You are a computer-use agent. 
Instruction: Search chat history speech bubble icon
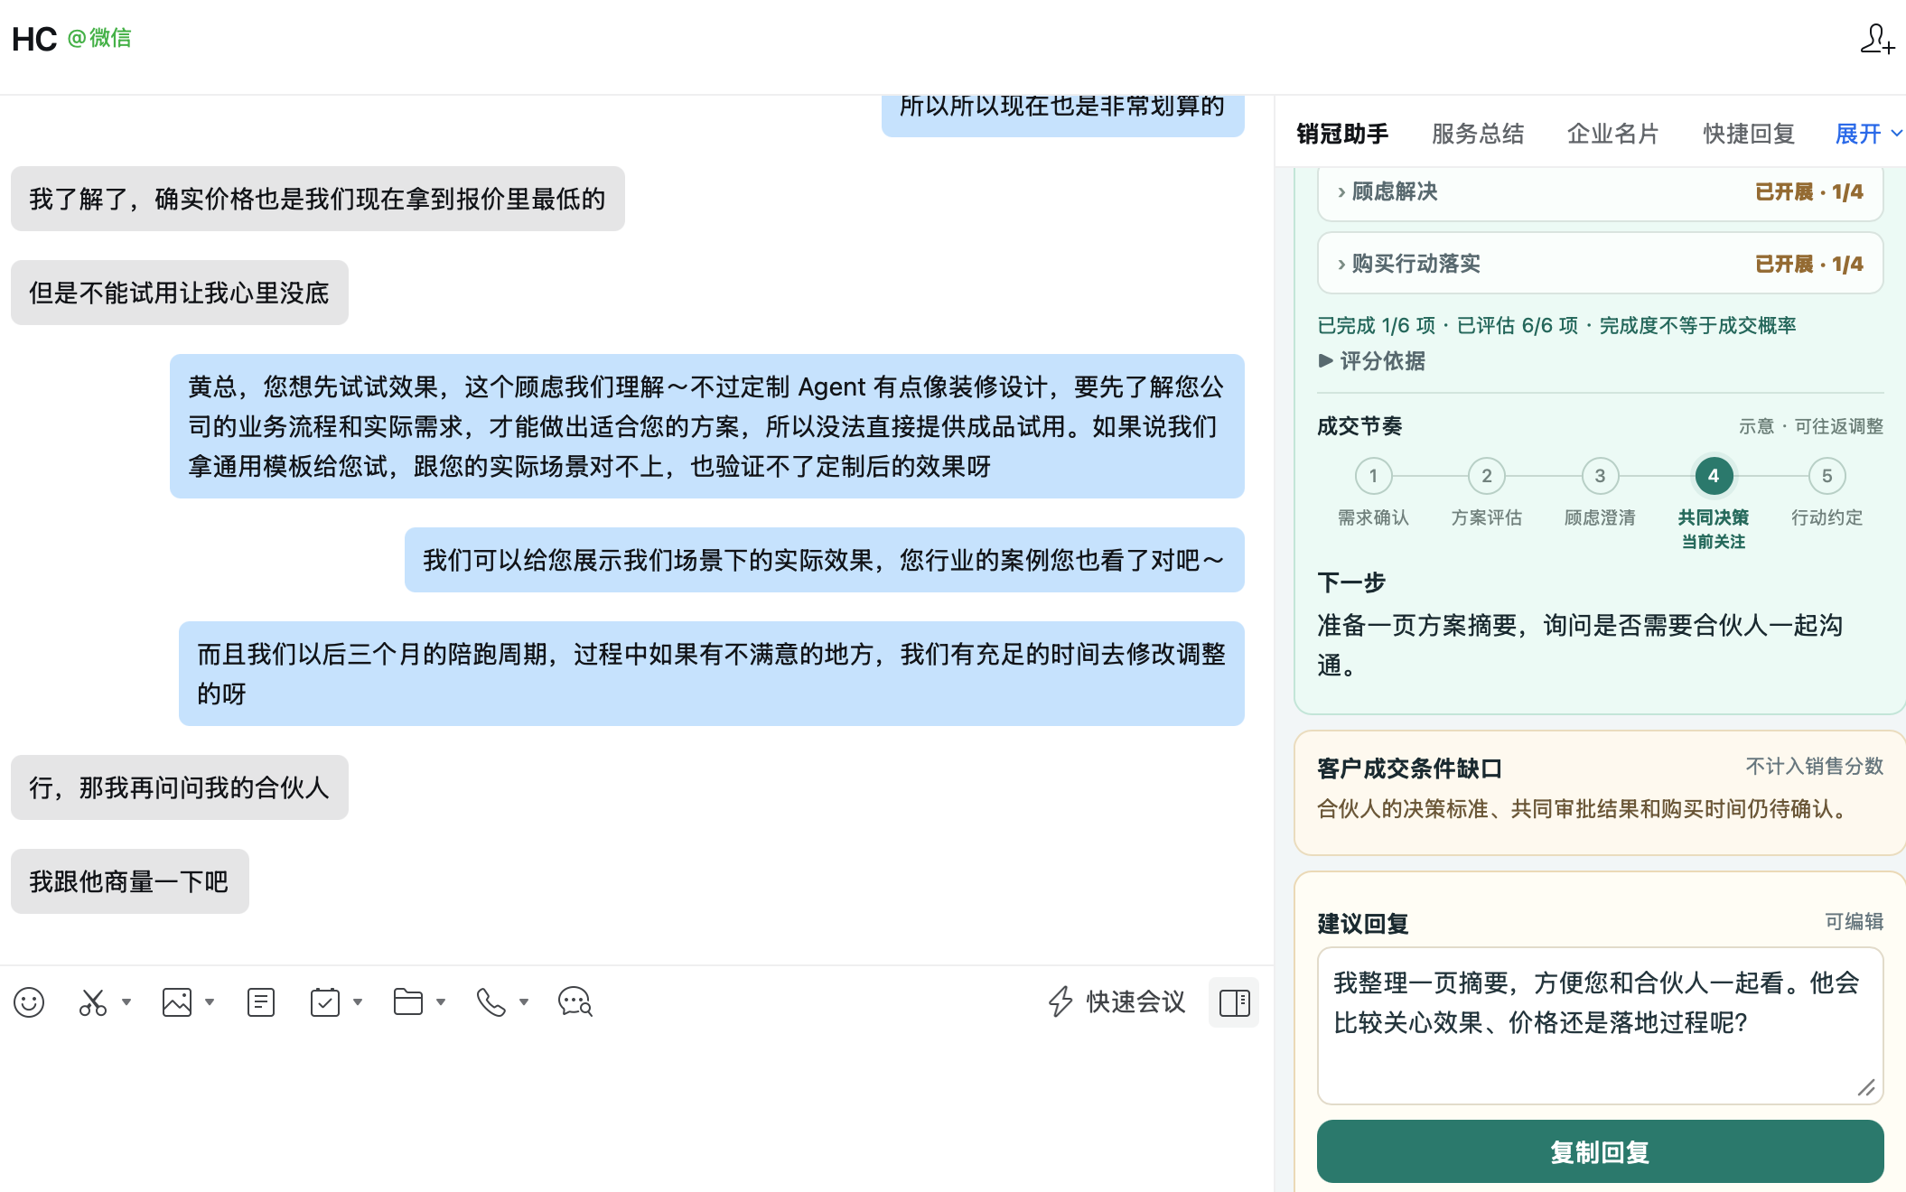pos(575,1002)
